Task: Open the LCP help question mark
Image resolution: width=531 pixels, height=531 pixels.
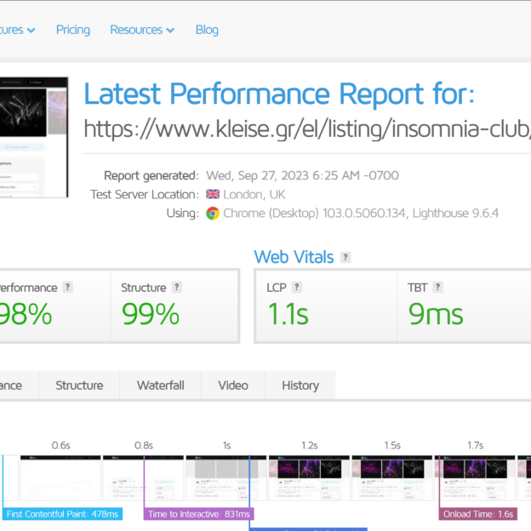Action: [x=297, y=287]
